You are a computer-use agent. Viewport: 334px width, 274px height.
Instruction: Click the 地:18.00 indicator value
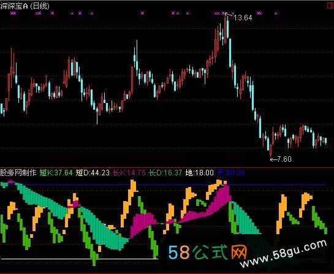[x=199, y=173]
